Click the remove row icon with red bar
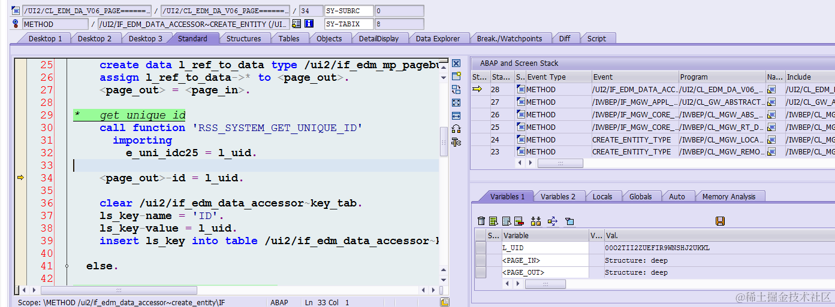This screenshot has height=307, width=835. 519,221
